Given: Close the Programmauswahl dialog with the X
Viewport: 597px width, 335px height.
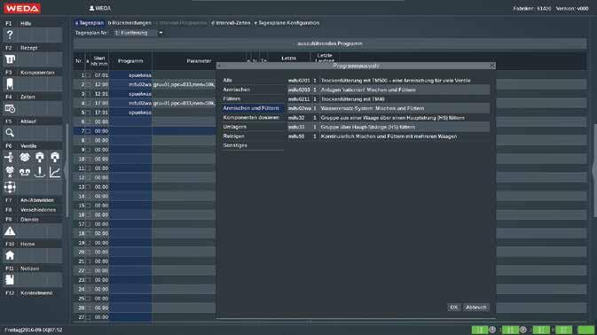Looking at the screenshot, I should pos(492,66).
